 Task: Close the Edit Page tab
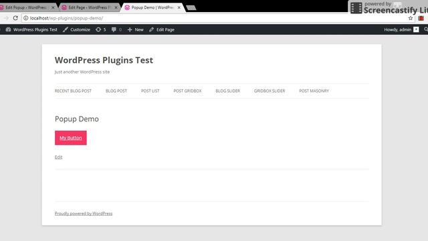point(116,7)
